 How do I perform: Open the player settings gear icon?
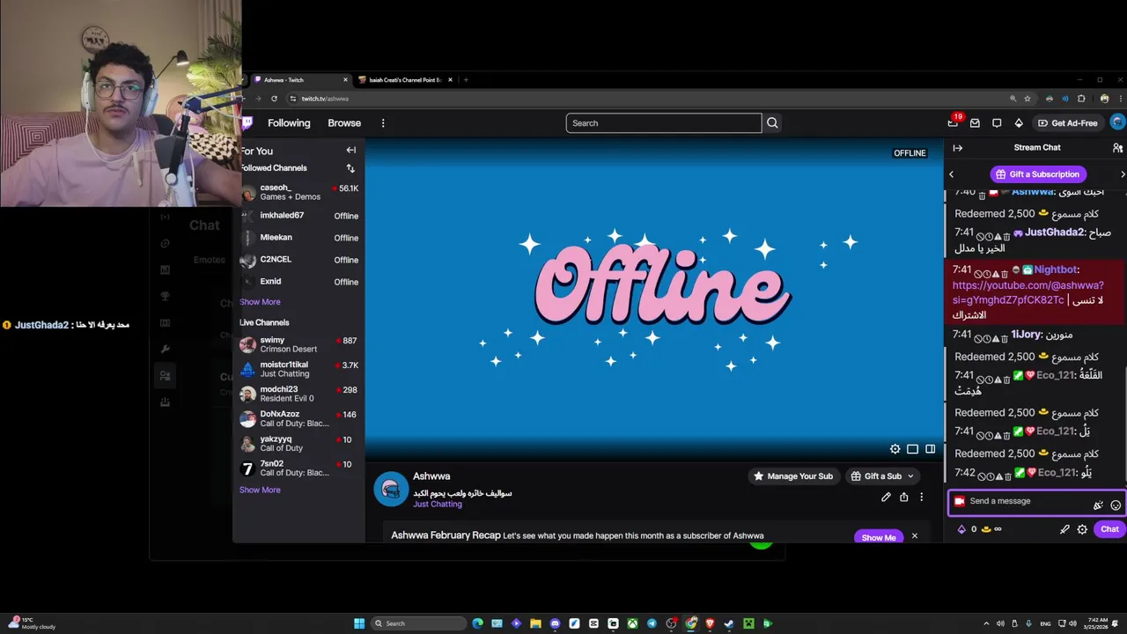895,449
